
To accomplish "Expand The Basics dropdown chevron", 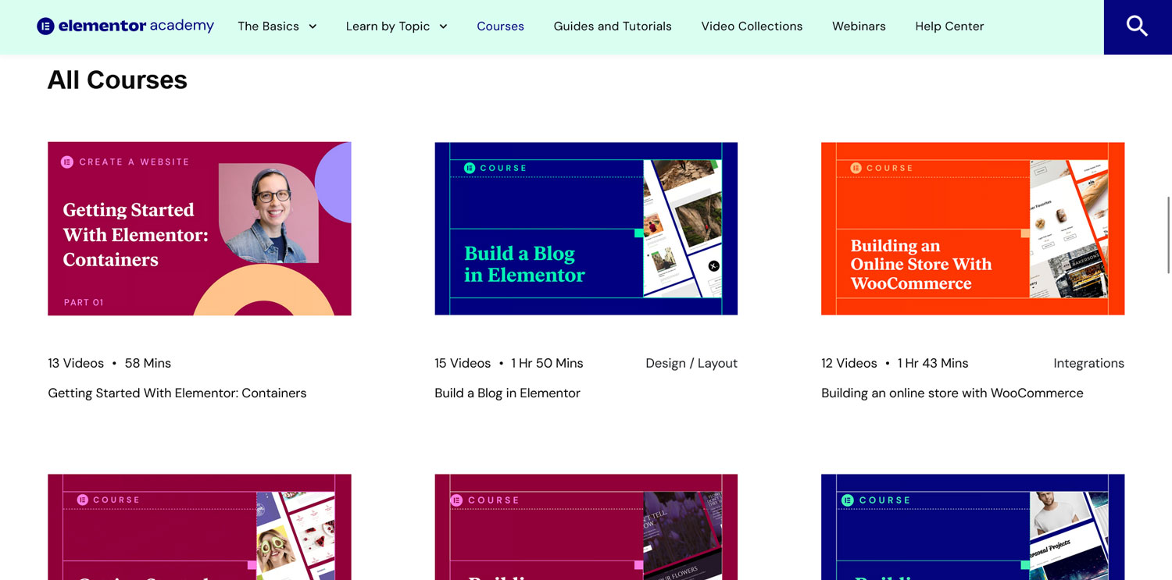I will (x=313, y=27).
